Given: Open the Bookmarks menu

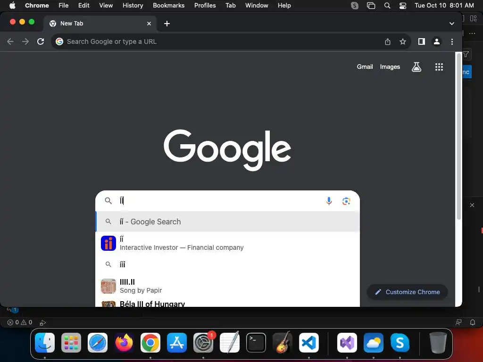Looking at the screenshot, I should click(x=168, y=6).
